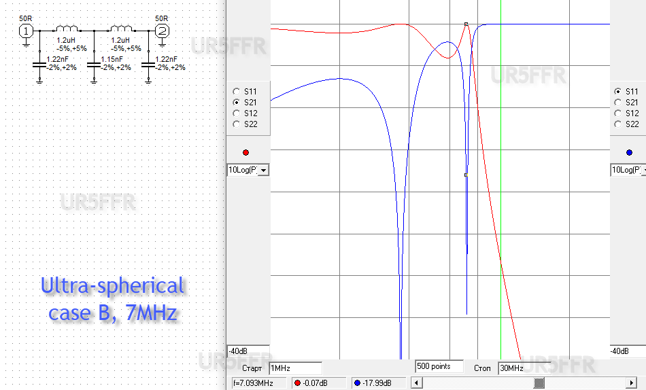Select the rightmost 1.22nF capacitor
The image size is (646, 390).
(x=148, y=66)
